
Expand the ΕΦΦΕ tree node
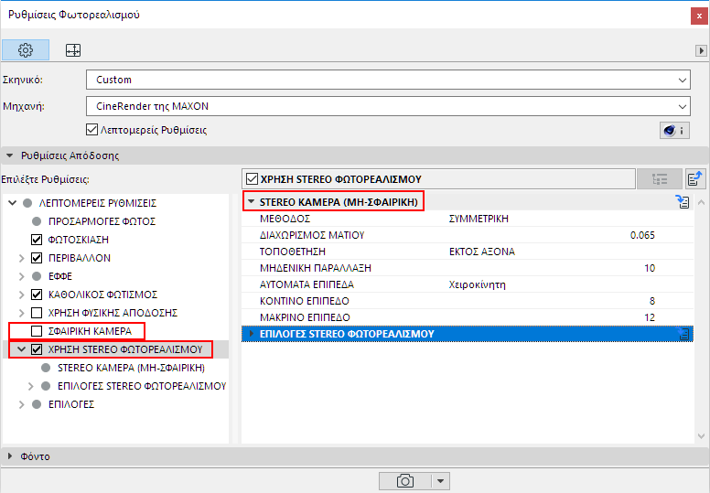point(21,276)
